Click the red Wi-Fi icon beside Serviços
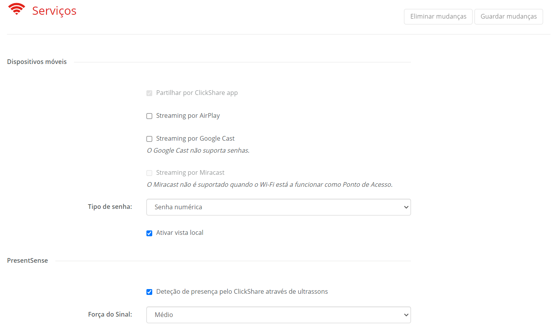 point(17,9)
